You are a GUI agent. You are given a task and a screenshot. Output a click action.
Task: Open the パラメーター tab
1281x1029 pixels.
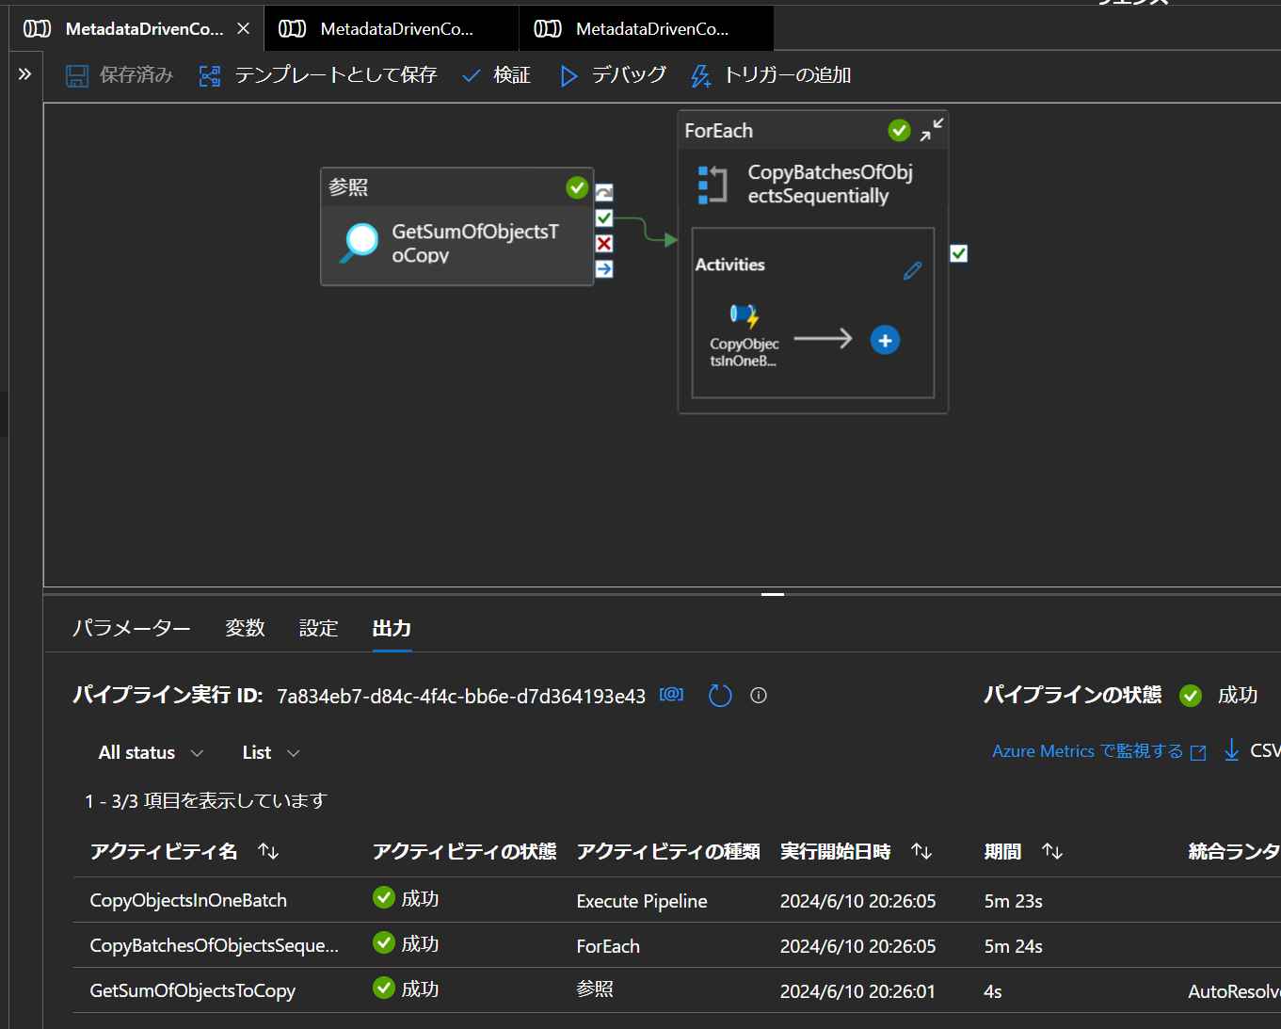click(132, 628)
